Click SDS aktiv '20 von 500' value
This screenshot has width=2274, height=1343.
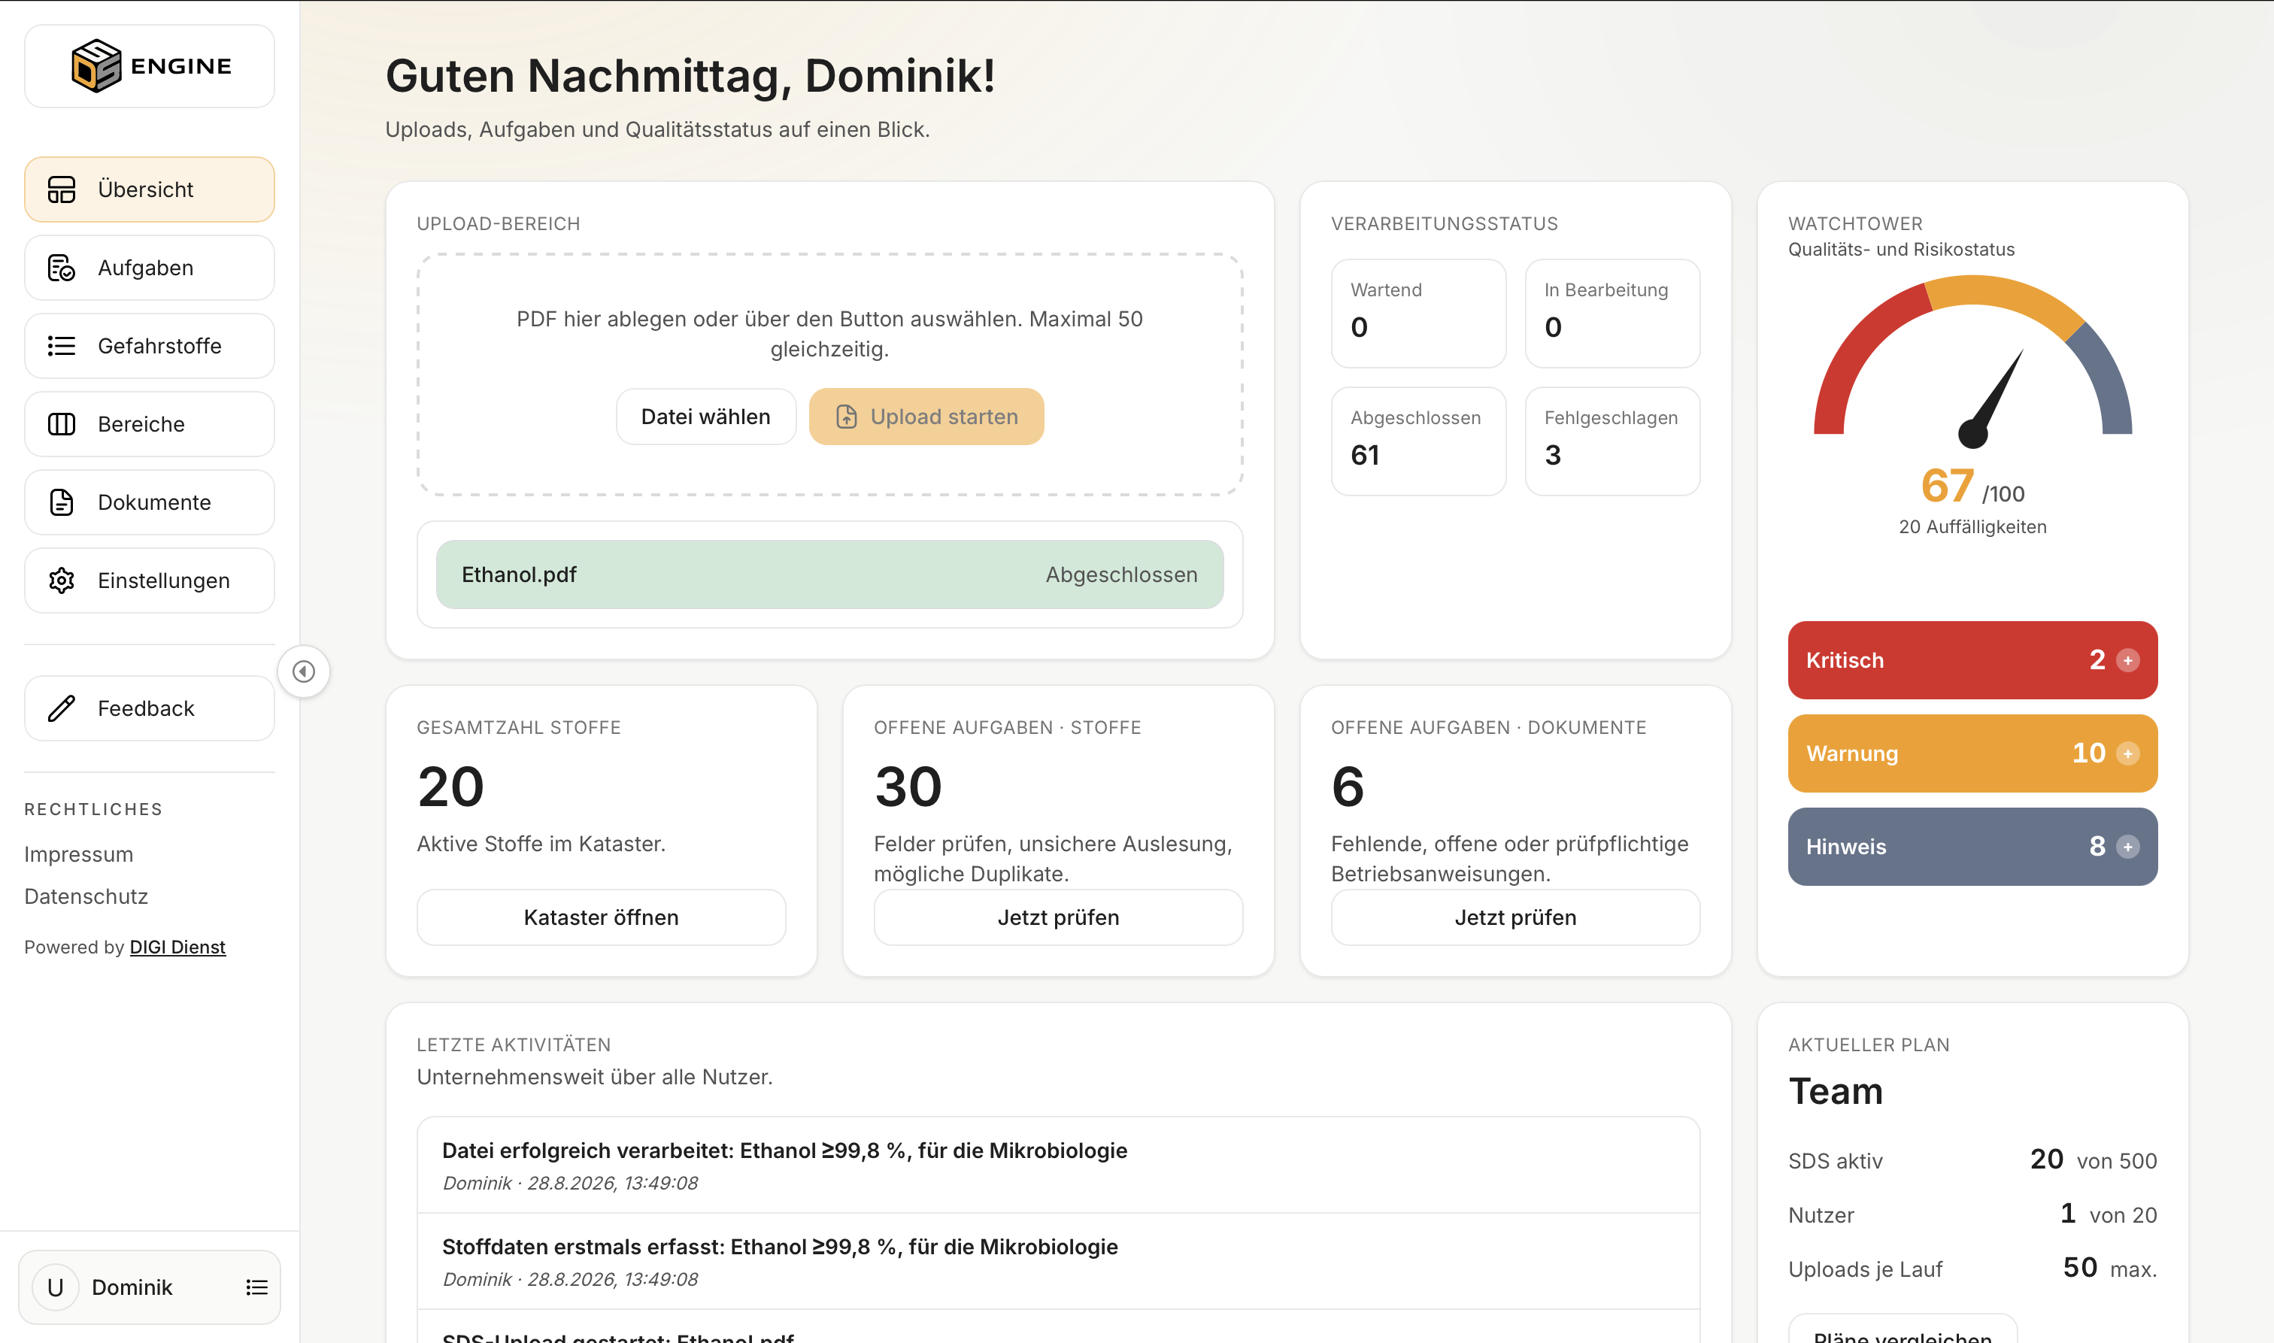(x=2093, y=1160)
